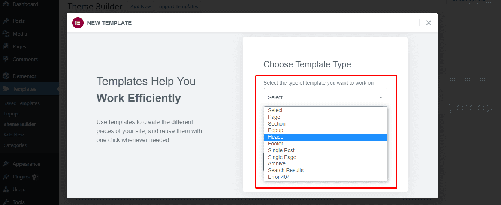Click the Pages icon in the sidebar

6,46
